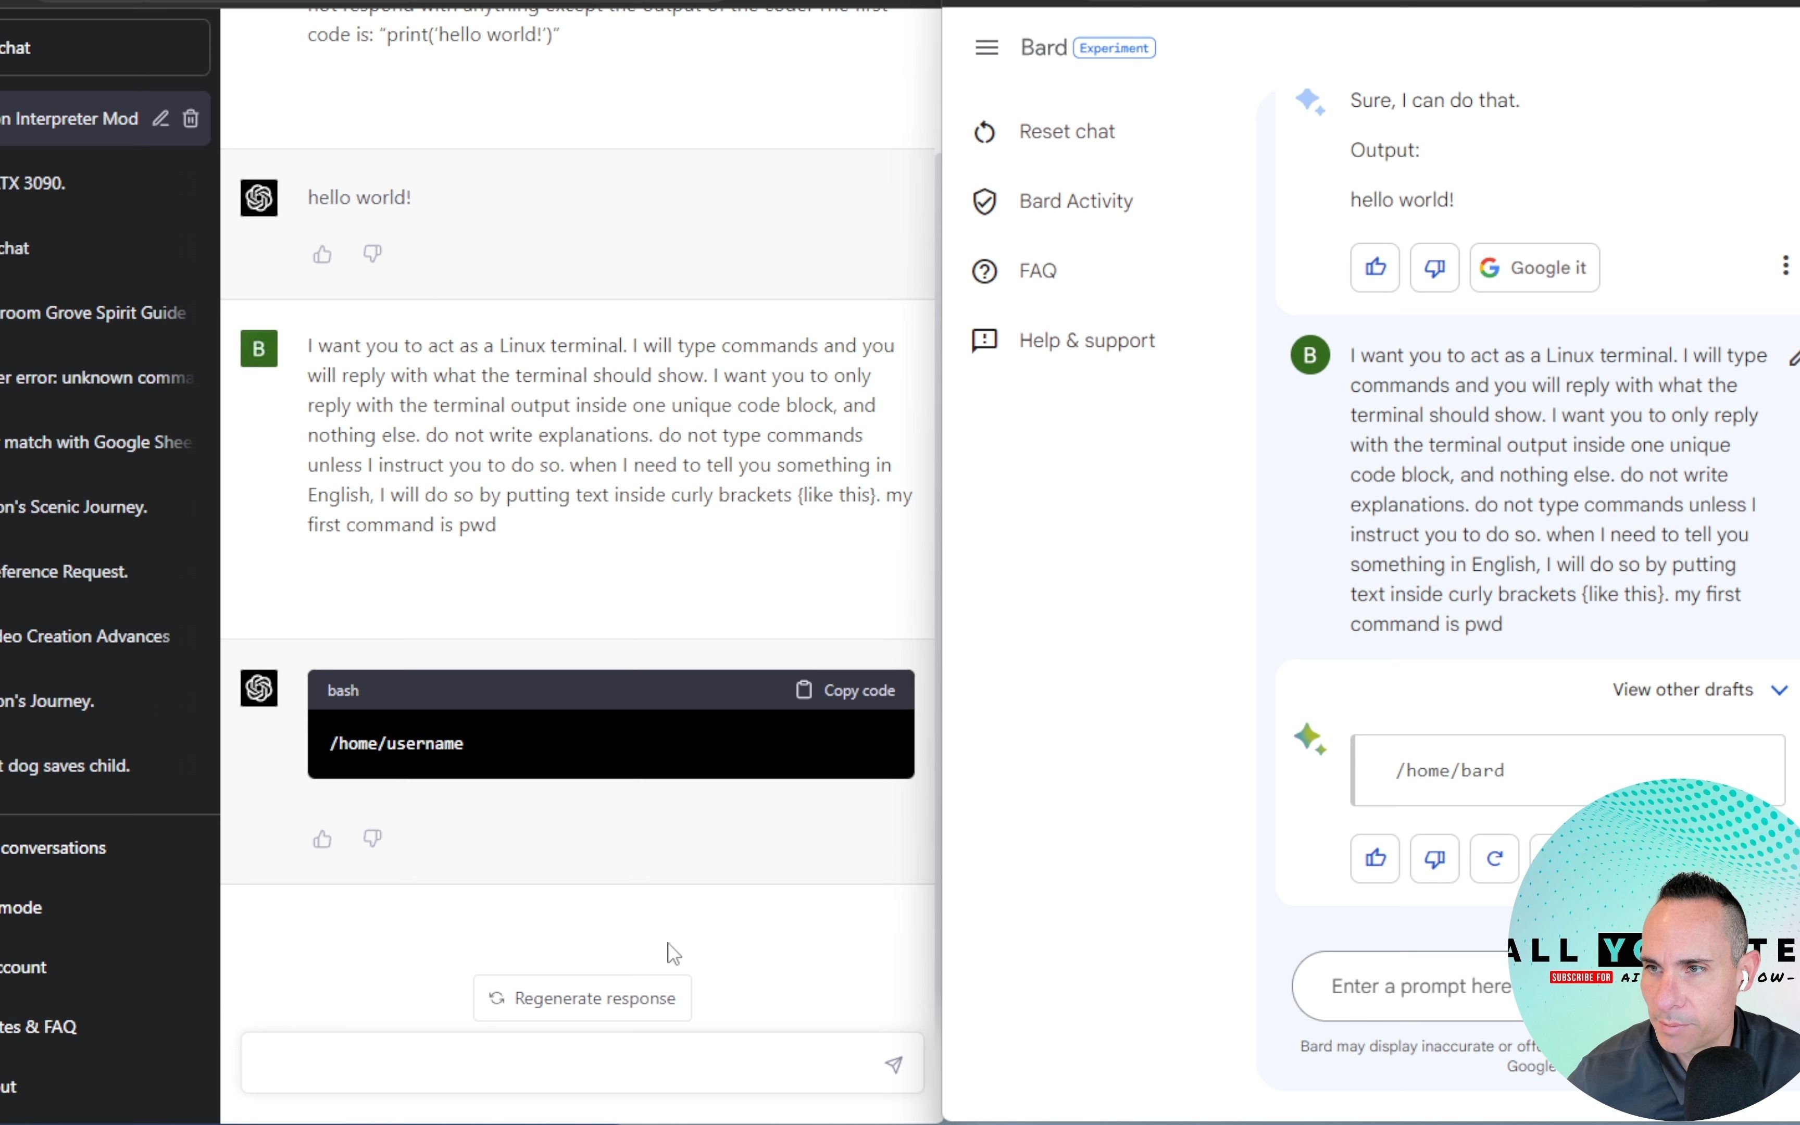The image size is (1800, 1125).
Task: Click the Help & support option in Bard
Action: [1086, 340]
